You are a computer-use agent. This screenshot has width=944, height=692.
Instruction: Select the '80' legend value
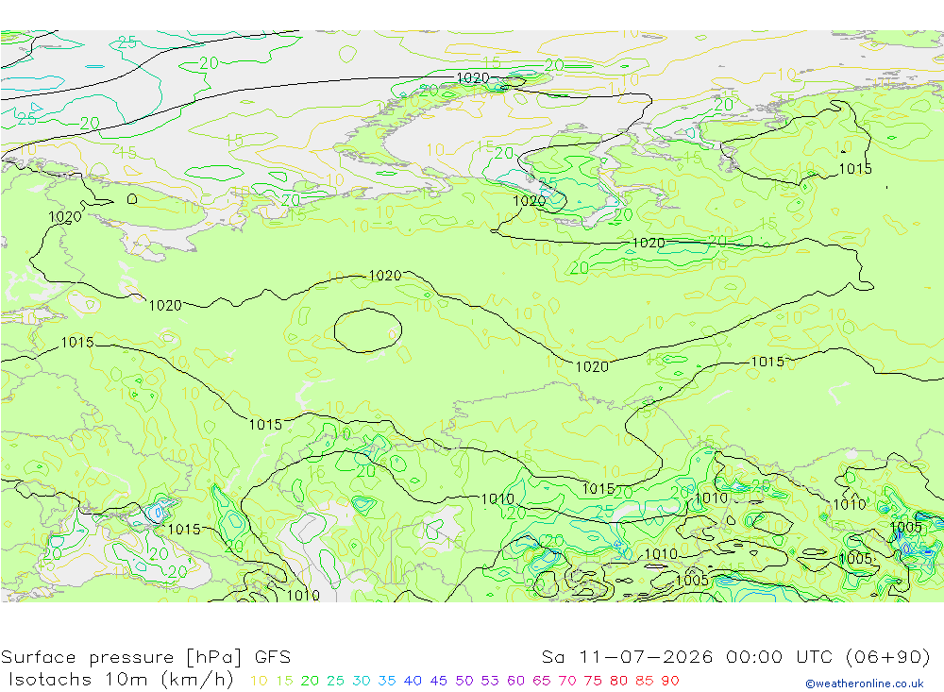(x=618, y=682)
